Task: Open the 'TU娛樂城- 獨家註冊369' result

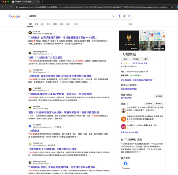Action: [x=60, y=76]
